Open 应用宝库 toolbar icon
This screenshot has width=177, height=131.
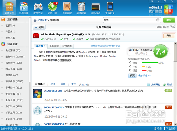click(x=24, y=8)
